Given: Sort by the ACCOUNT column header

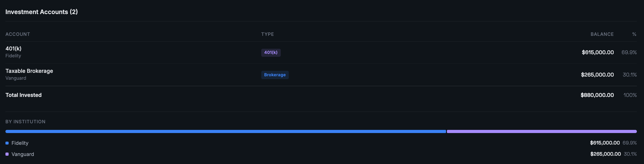Looking at the screenshot, I should click(18, 34).
